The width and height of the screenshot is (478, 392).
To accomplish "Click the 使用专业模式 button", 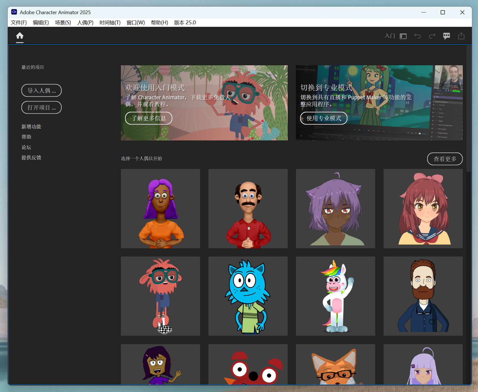I will 324,118.
